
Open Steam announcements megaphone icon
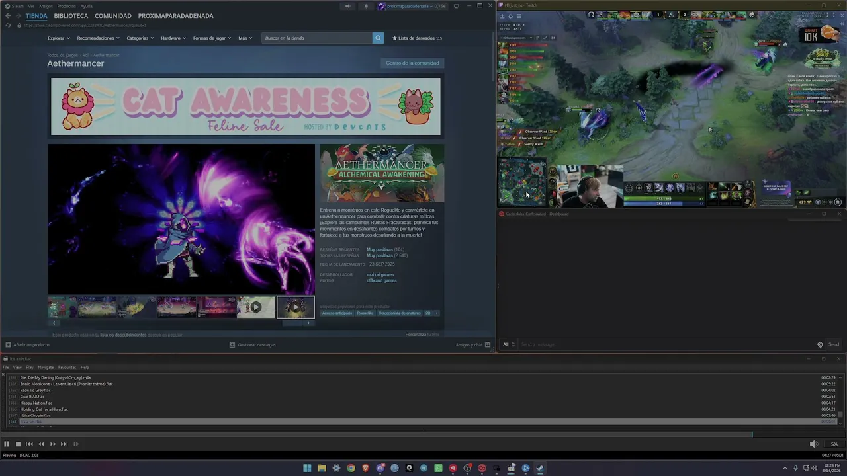coord(347,6)
